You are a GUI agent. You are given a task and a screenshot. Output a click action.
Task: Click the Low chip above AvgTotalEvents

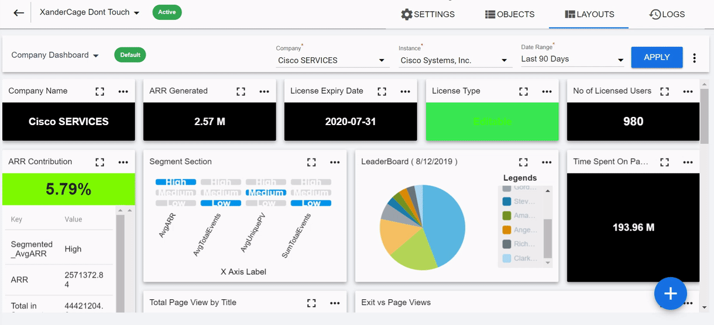(221, 203)
